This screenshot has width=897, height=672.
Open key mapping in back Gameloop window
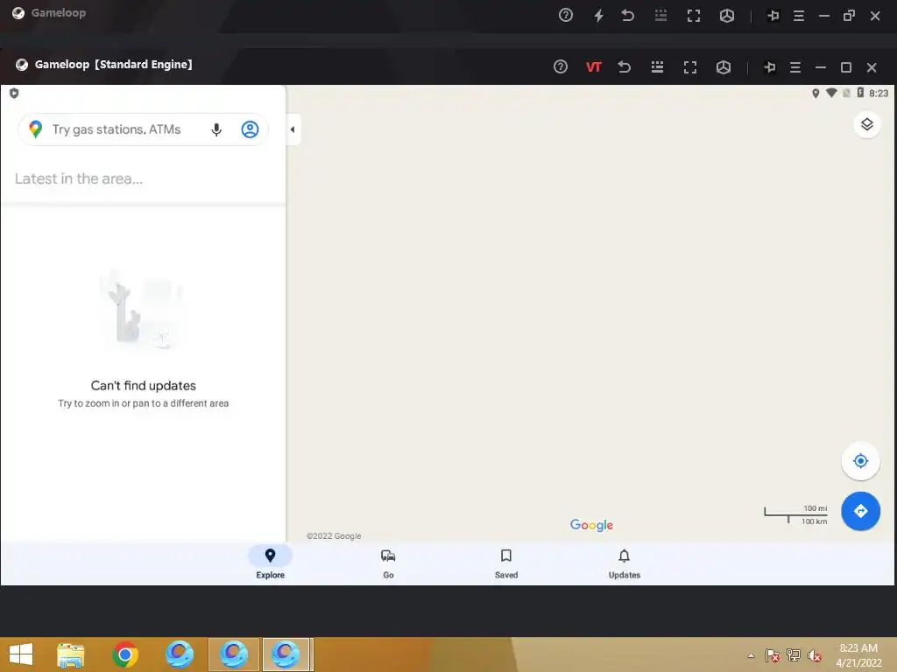coord(660,16)
